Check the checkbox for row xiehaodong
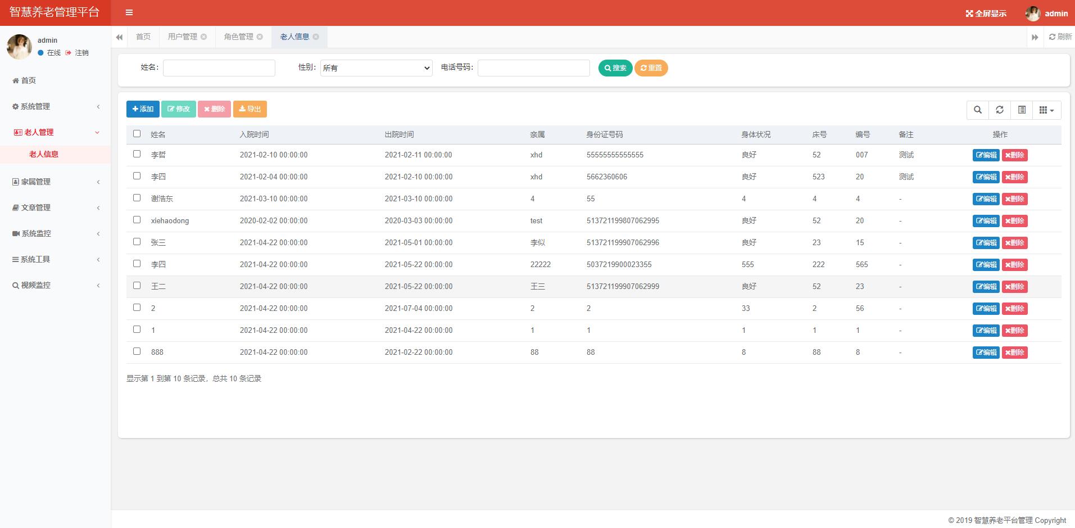This screenshot has width=1075, height=528. pyautogui.click(x=137, y=219)
